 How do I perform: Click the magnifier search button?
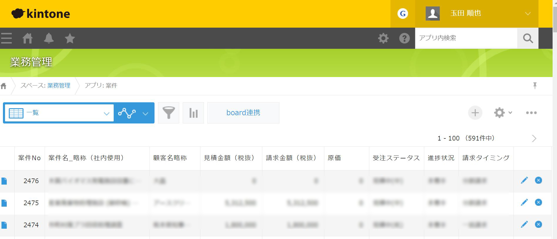pos(528,38)
